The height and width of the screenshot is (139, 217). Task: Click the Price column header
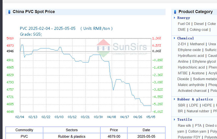tap(114, 130)
